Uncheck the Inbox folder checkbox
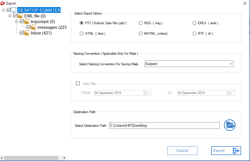The image size is (250, 161). (22, 33)
